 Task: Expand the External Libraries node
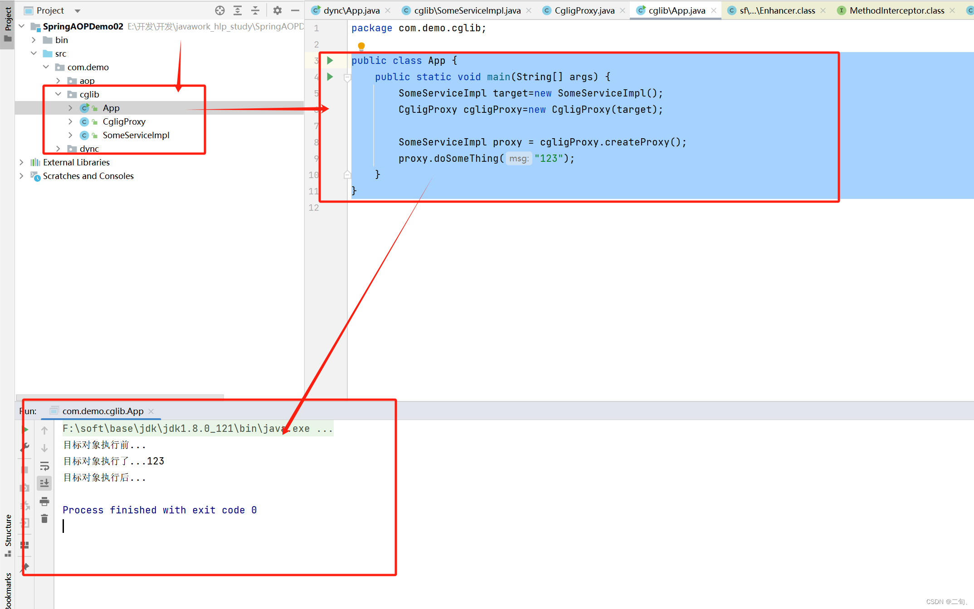tap(21, 162)
